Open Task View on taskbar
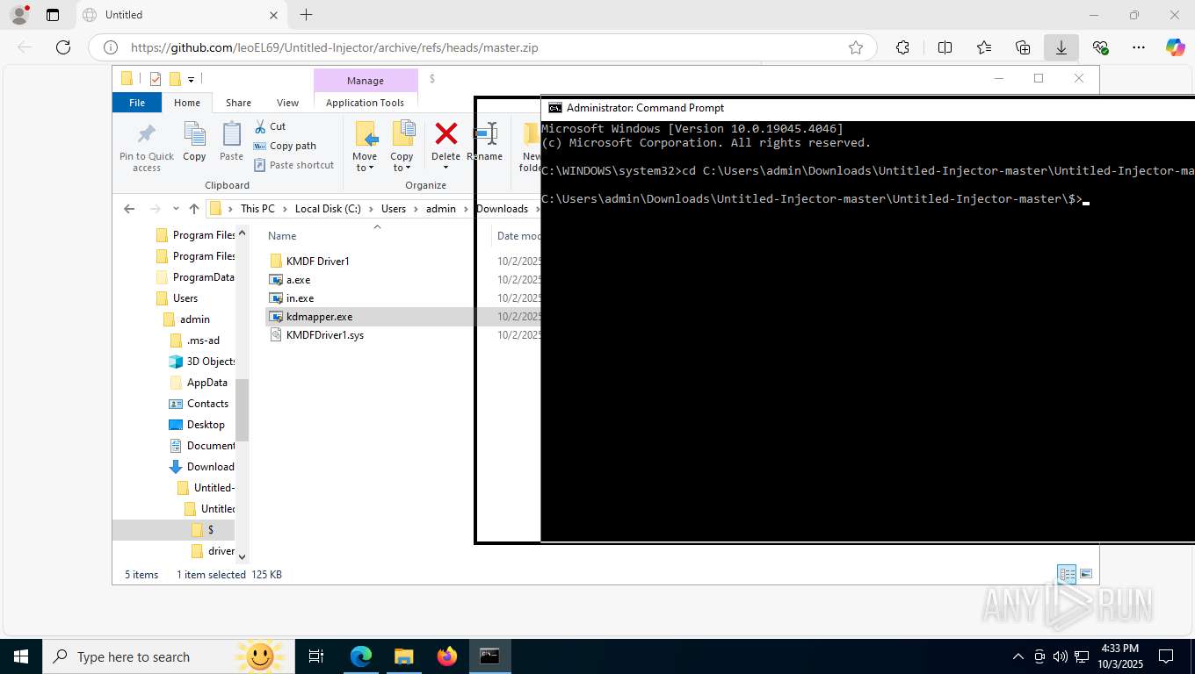This screenshot has width=1195, height=674. coord(316,656)
